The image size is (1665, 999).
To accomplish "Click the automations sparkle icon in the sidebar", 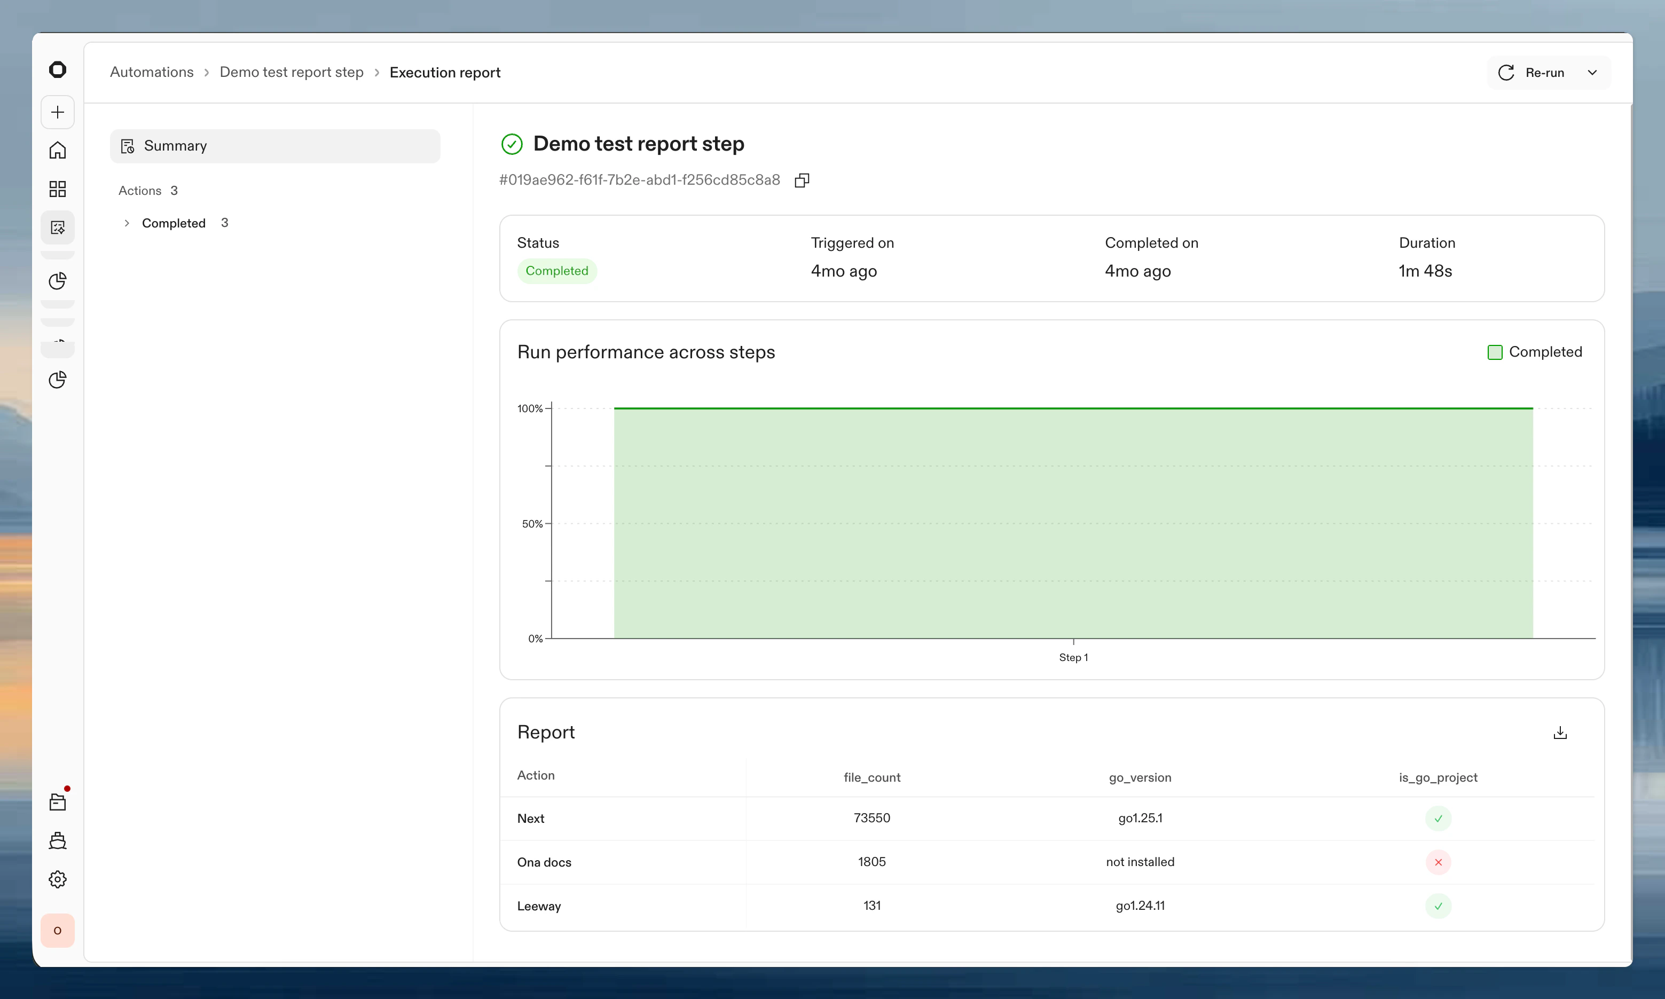I will (x=57, y=227).
